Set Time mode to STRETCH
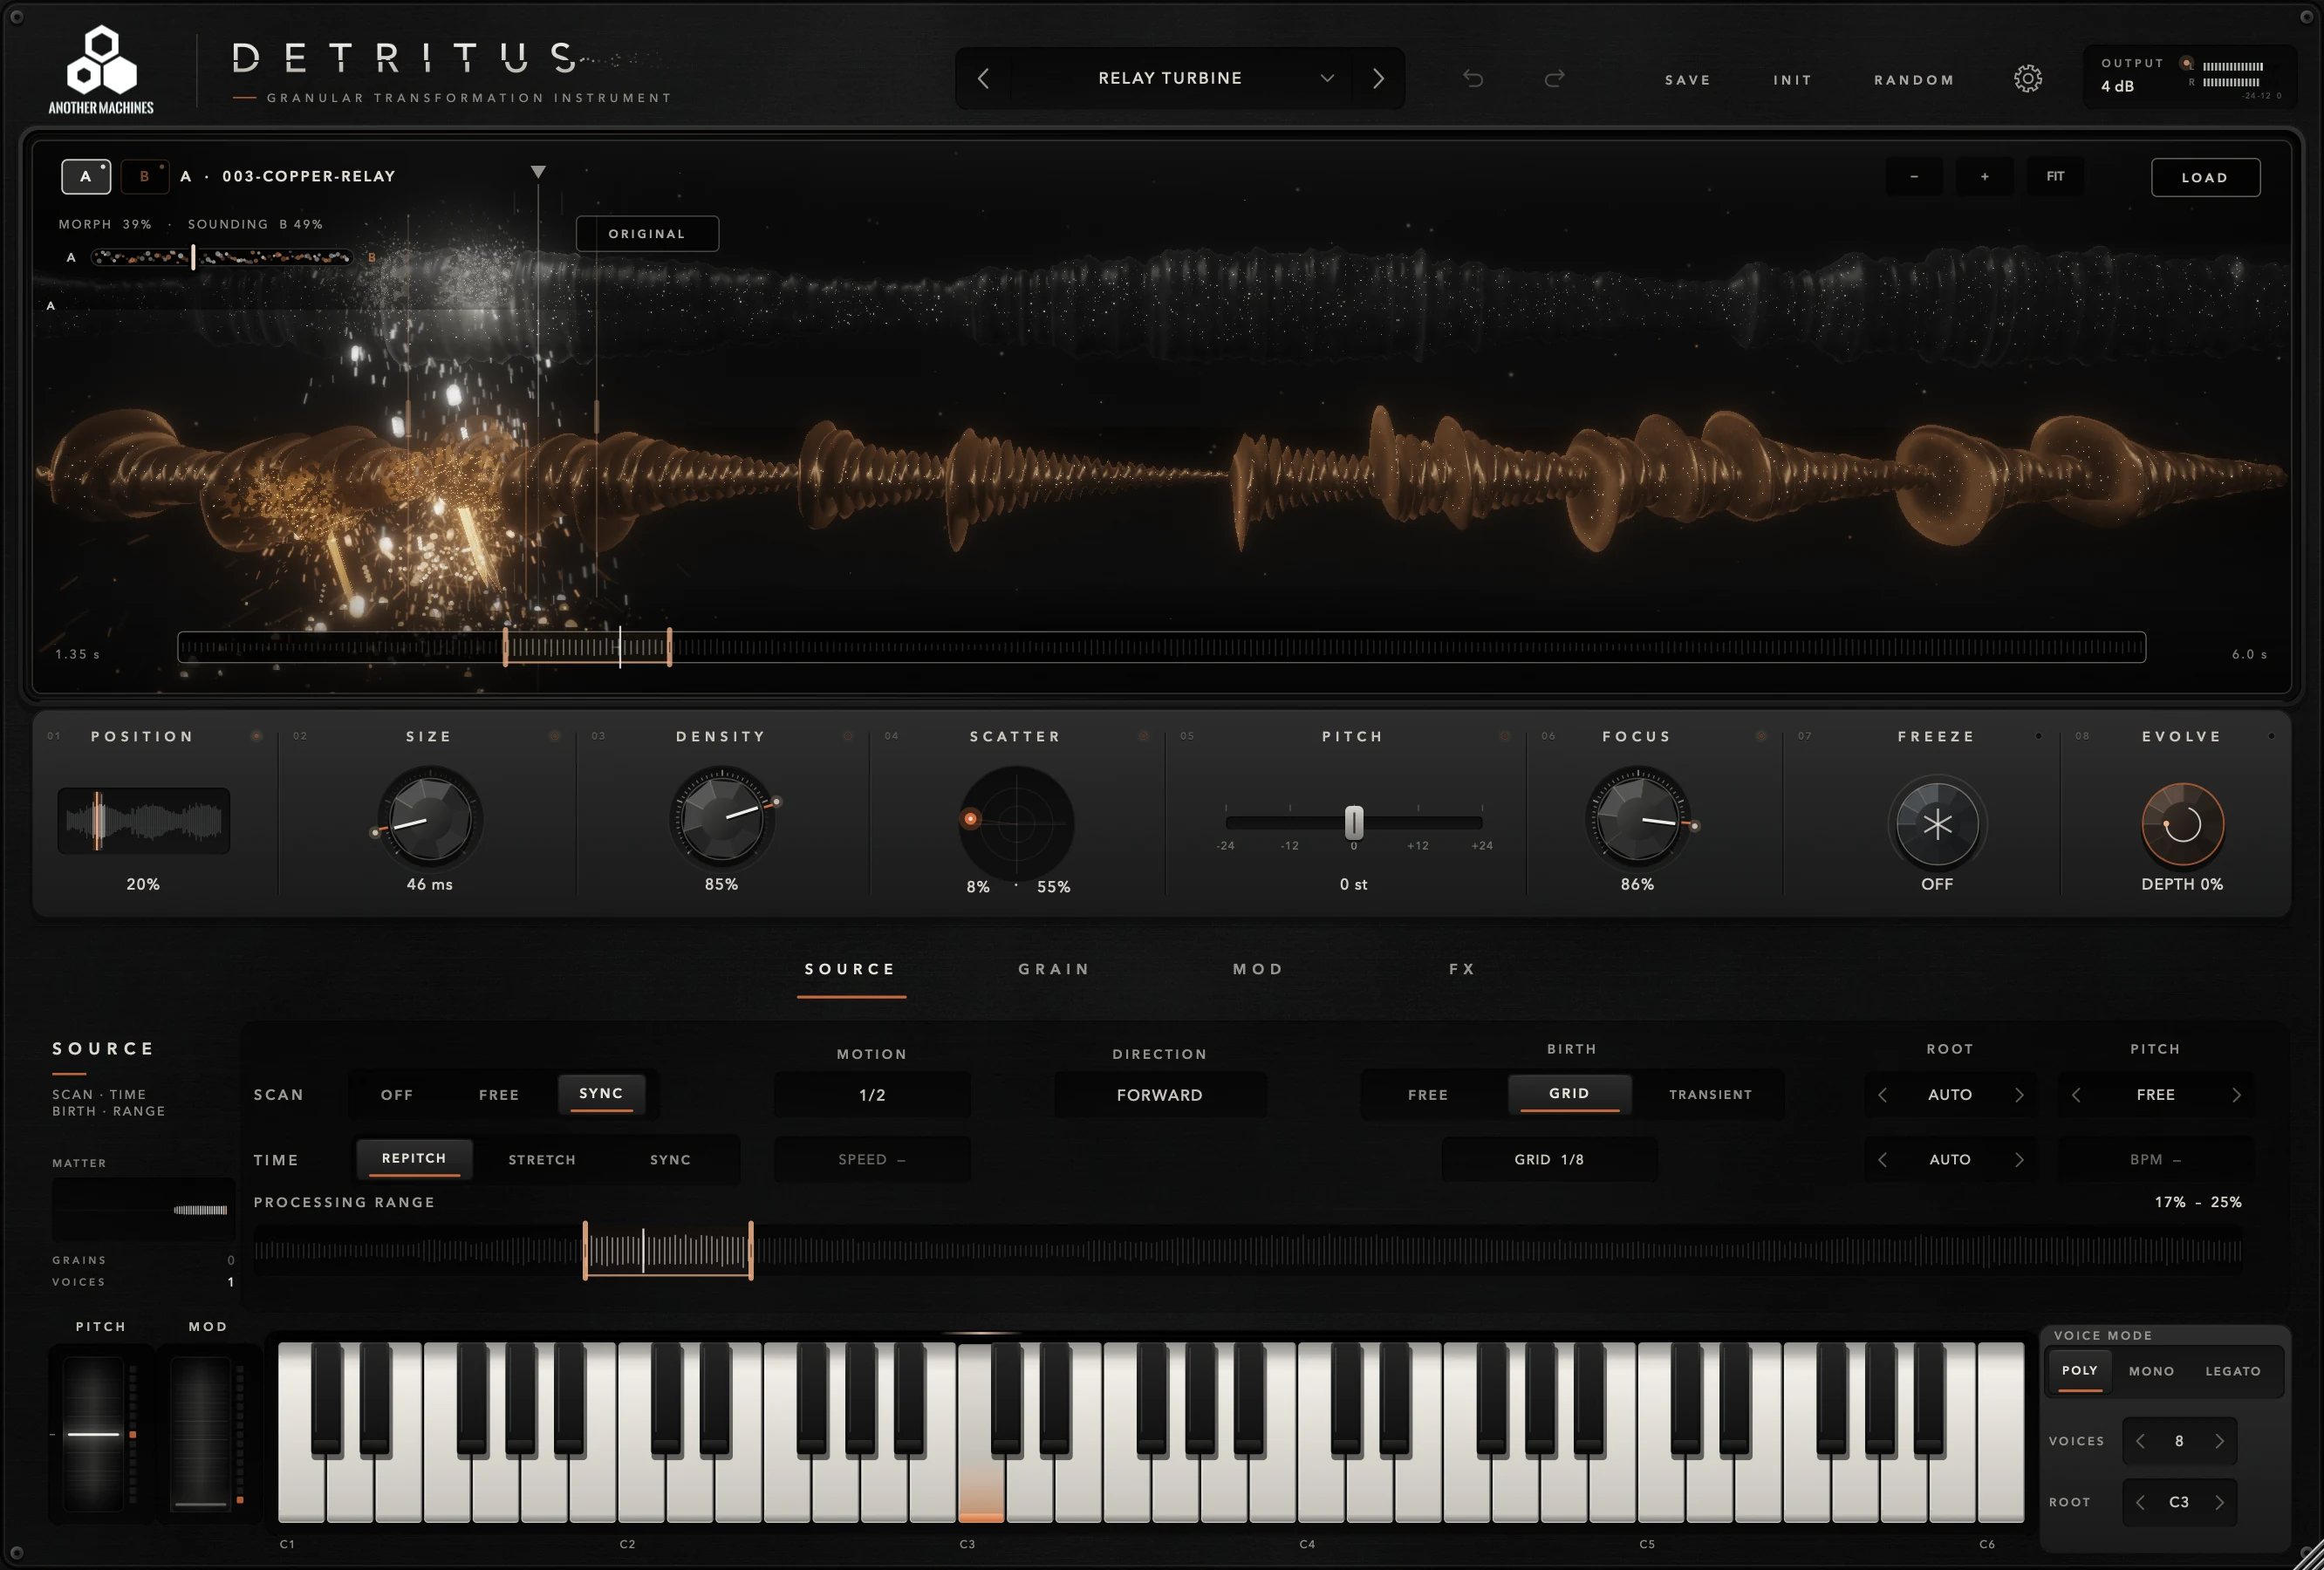The image size is (2324, 1570). 542,1160
